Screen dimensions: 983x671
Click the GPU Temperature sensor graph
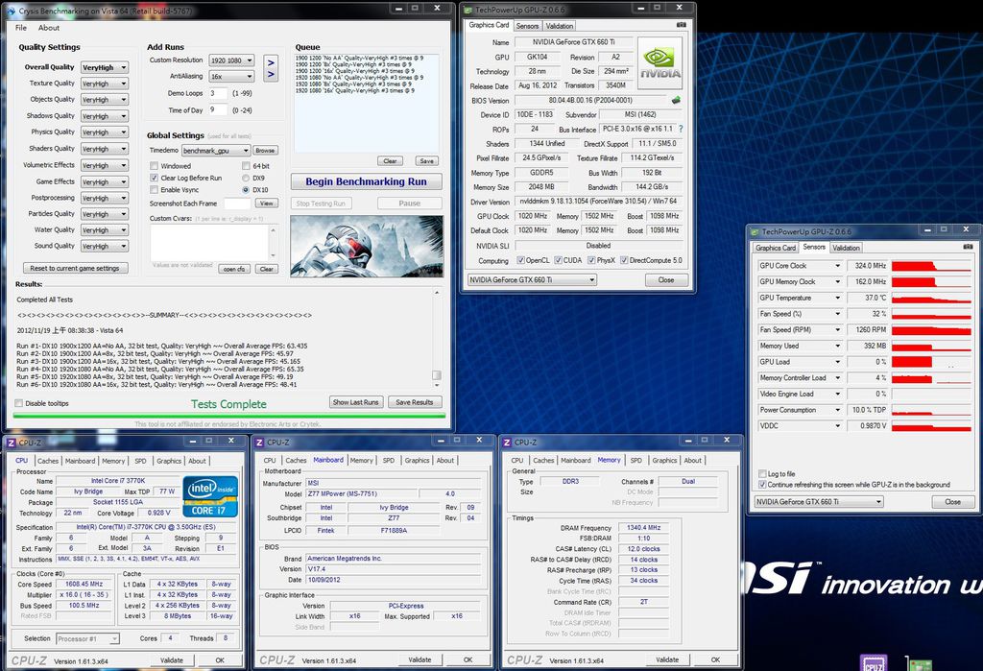coord(931,298)
